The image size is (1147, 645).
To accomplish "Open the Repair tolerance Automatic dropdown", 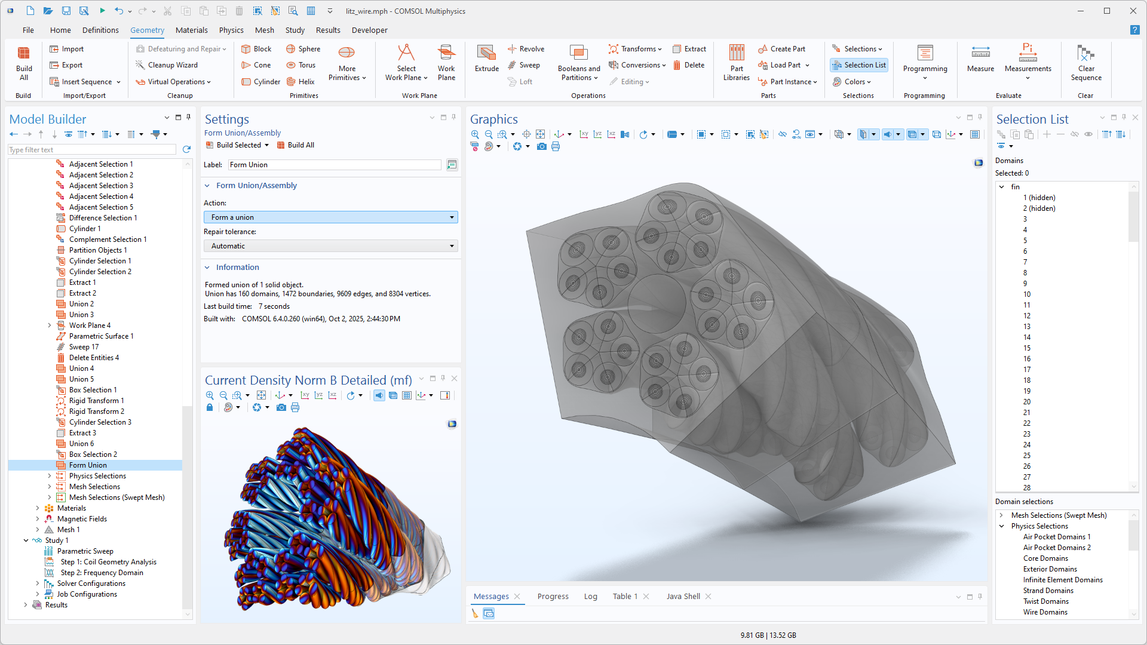I will coord(330,246).
